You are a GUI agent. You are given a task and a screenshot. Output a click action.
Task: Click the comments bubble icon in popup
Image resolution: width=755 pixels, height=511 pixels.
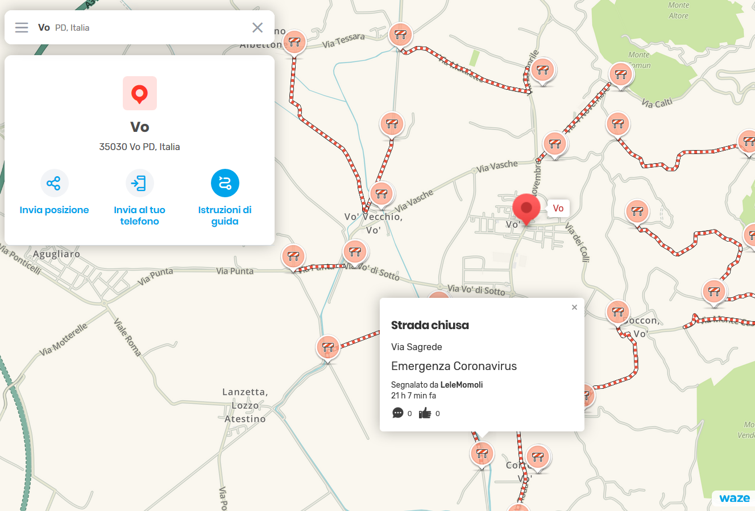click(x=397, y=413)
